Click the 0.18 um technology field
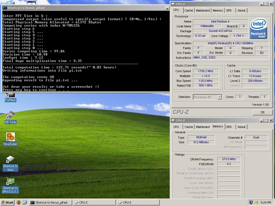The image size is (275, 206). coord(200,36)
